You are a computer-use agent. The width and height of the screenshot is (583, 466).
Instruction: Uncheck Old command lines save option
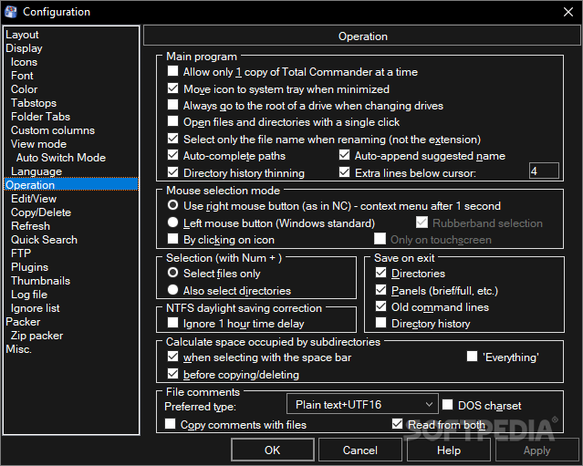(380, 306)
